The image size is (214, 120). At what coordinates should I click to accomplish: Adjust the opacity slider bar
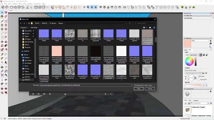[193, 85]
